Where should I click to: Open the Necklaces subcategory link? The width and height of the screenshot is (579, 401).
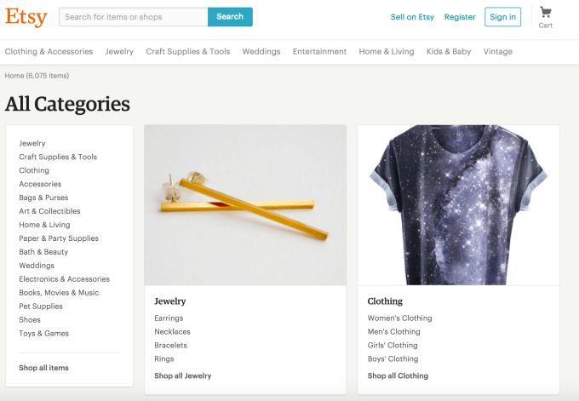point(172,332)
